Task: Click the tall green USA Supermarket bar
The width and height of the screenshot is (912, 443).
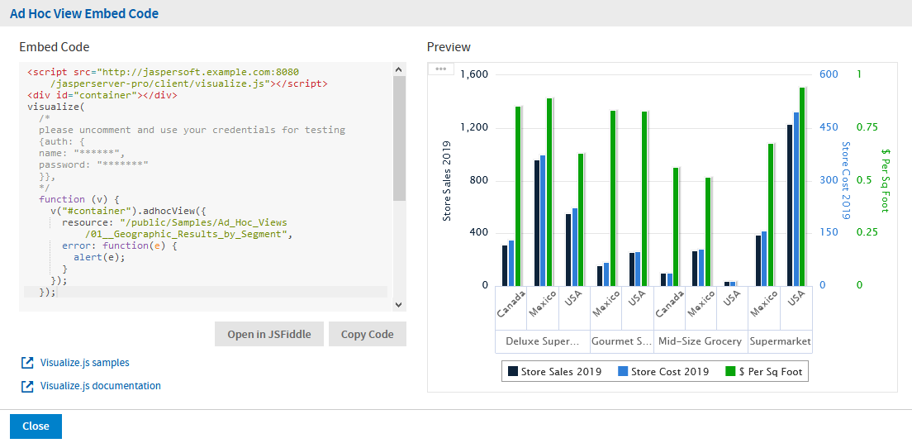Action: coord(803,186)
